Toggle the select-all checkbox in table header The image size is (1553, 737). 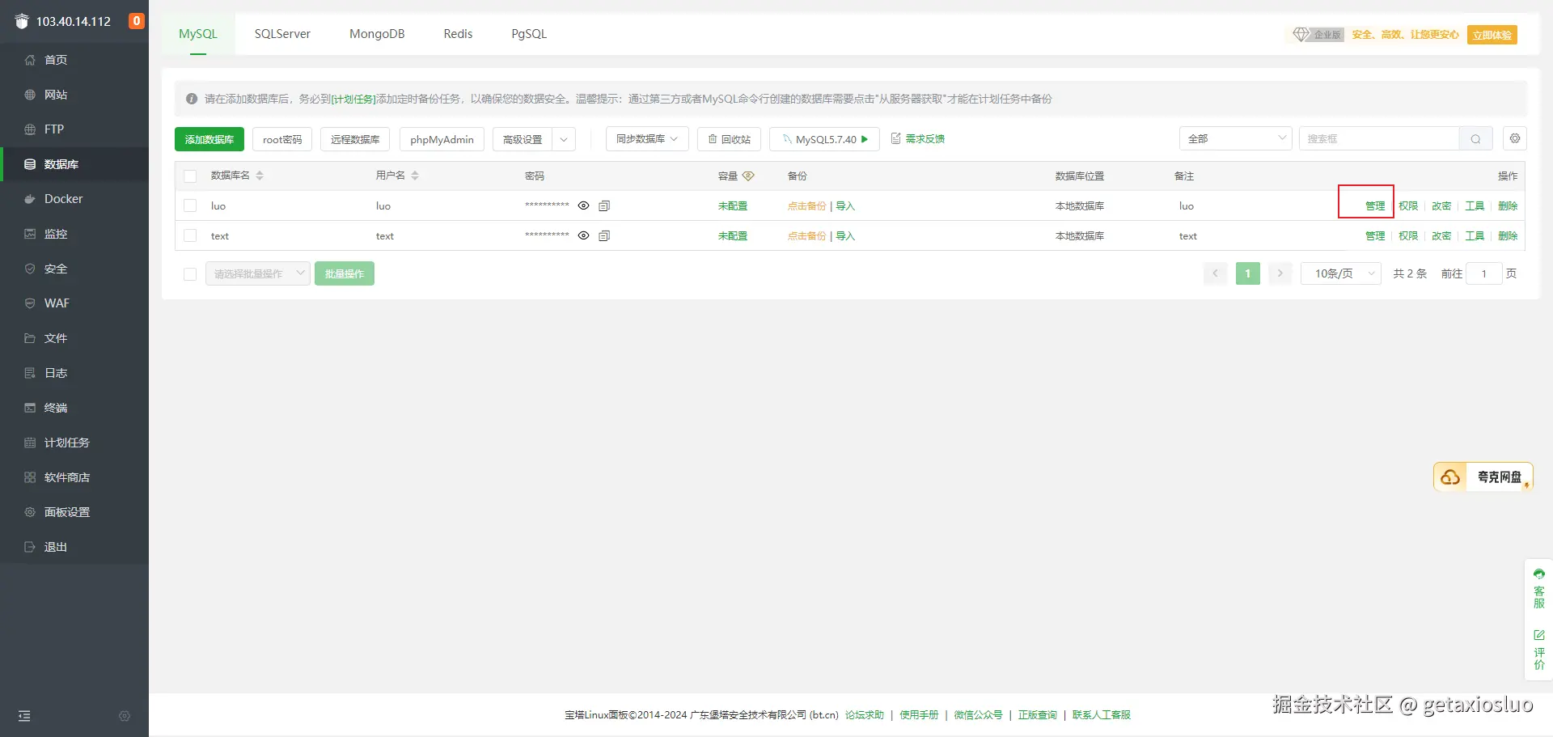click(190, 176)
